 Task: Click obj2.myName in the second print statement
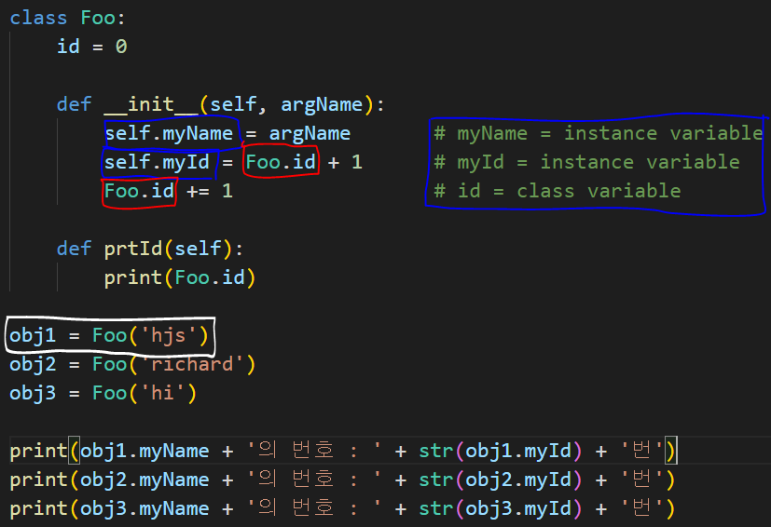click(145, 480)
